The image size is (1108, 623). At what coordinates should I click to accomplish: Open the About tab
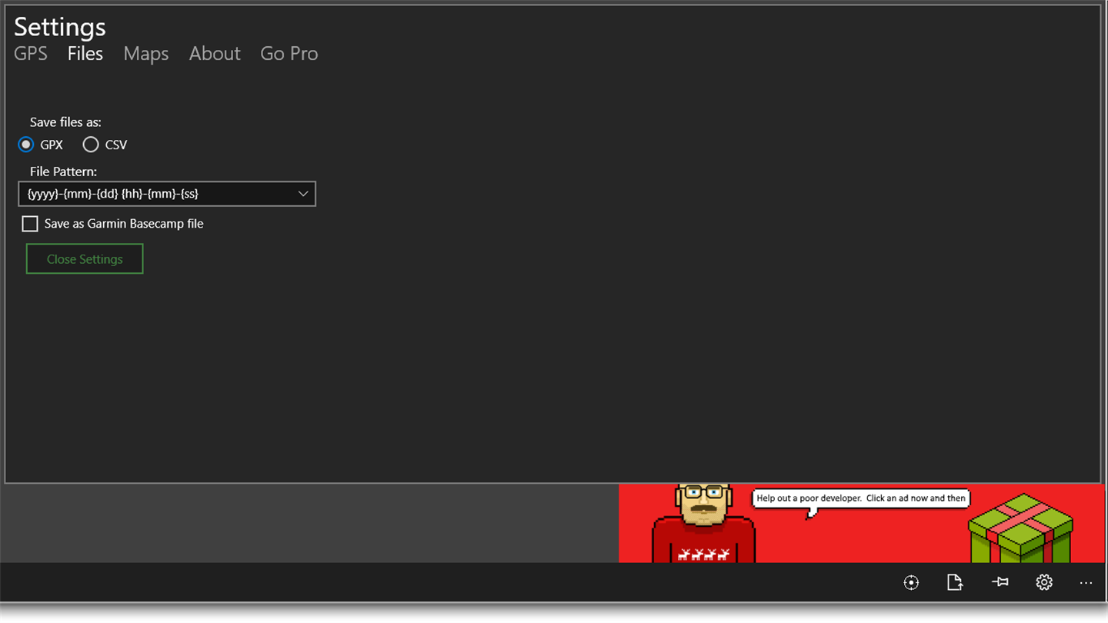coord(215,53)
